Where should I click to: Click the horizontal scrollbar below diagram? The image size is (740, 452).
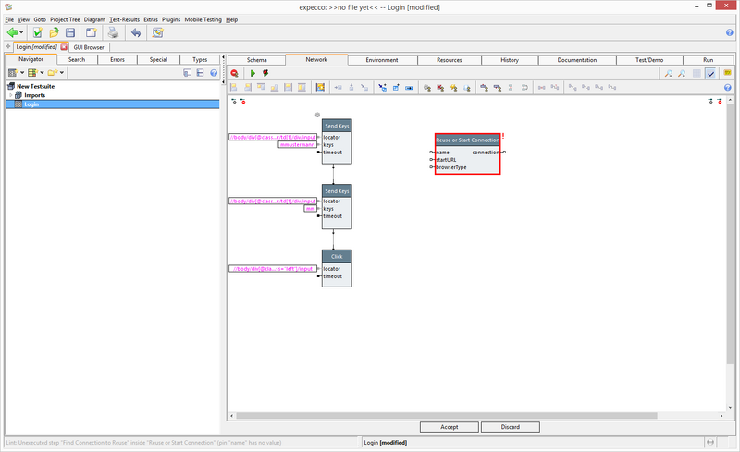444,415
